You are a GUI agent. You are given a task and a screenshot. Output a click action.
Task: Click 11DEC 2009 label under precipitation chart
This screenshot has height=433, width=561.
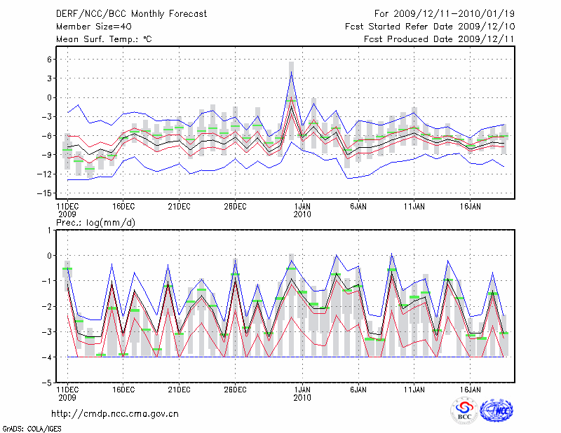(x=67, y=392)
